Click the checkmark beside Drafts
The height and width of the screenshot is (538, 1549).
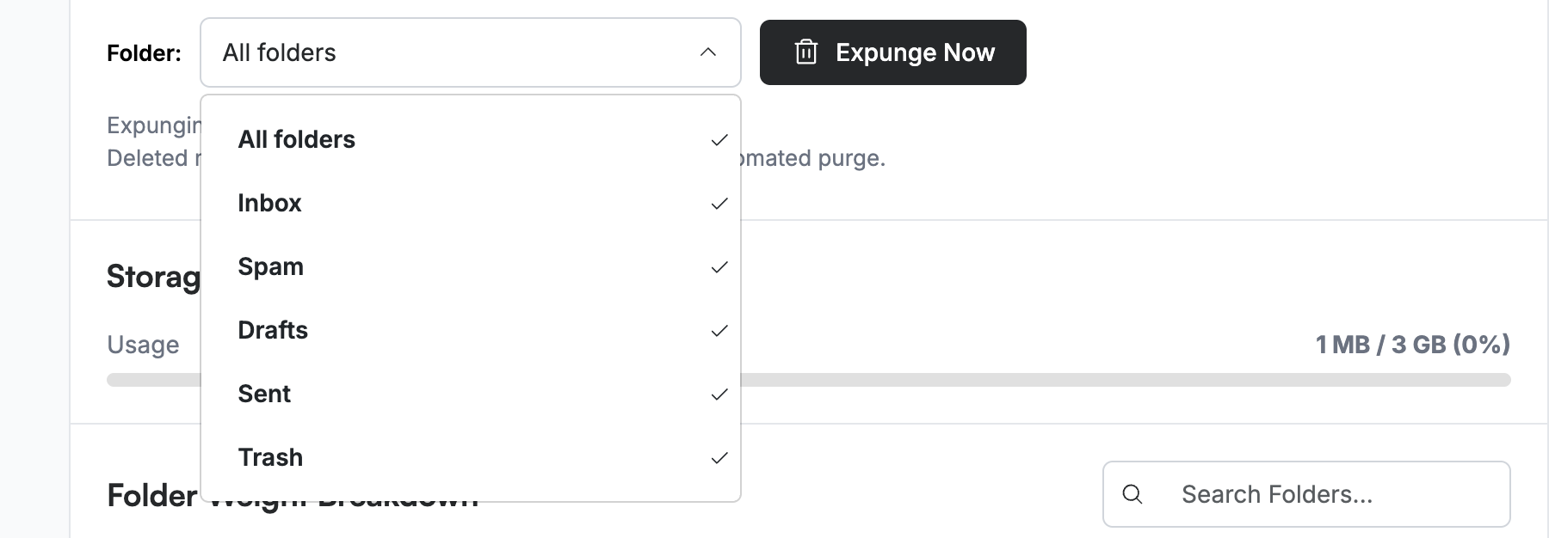(719, 331)
